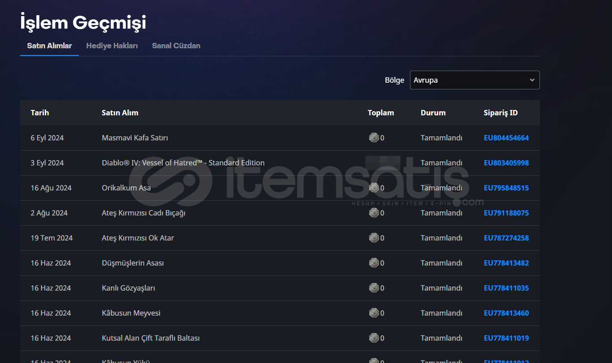Open order link EU778411019
This screenshot has height=363, width=612.
tap(506, 338)
